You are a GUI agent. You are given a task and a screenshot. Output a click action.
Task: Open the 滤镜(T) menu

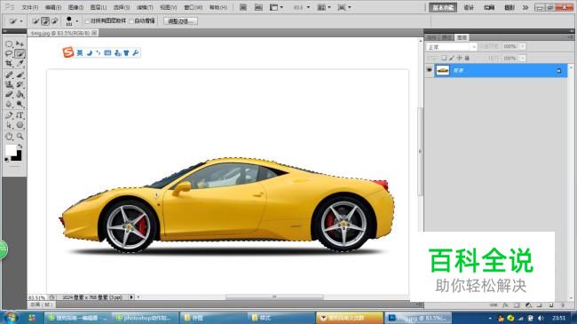pos(145,7)
